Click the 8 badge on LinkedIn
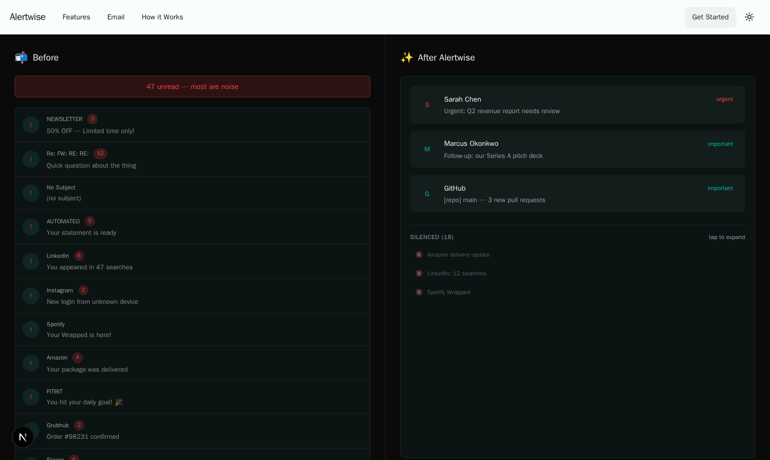 (x=79, y=256)
